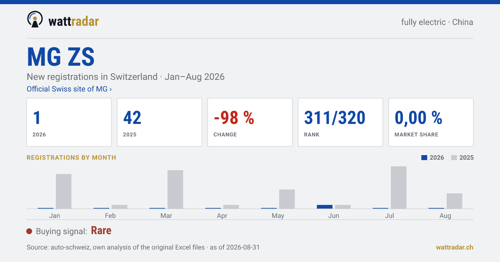Image resolution: width=500 pixels, height=262 pixels.
Task: Click the grey July 2025 bar
Action: coord(399,188)
